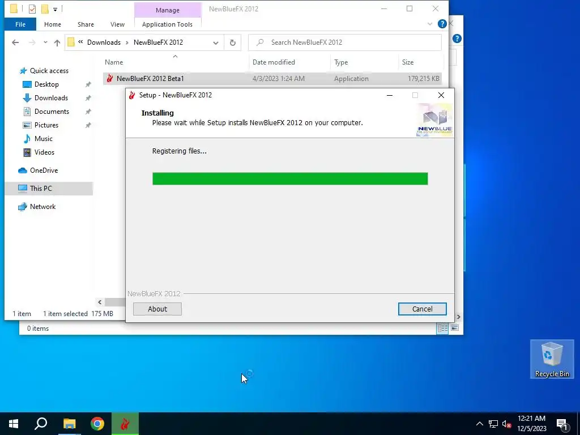Viewport: 580px width, 435px height.
Task: Sort by Date modified column
Action: pos(274,62)
